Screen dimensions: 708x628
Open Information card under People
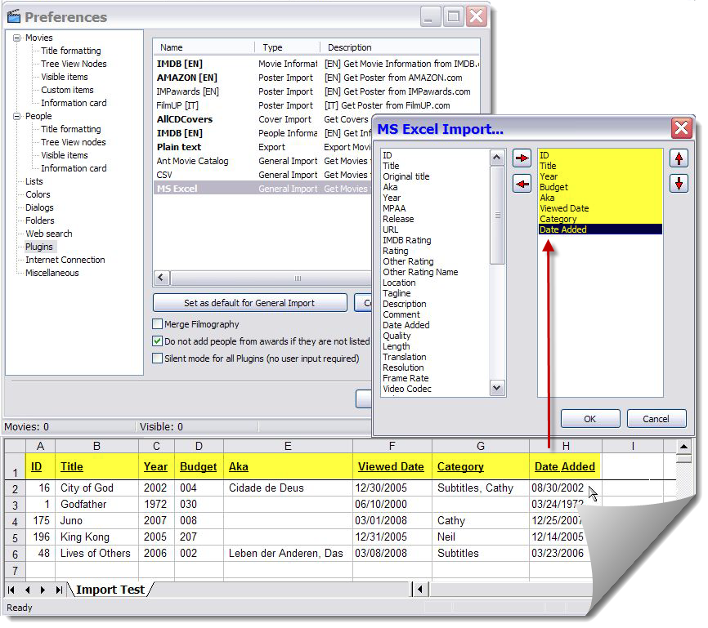pyautogui.click(x=74, y=168)
